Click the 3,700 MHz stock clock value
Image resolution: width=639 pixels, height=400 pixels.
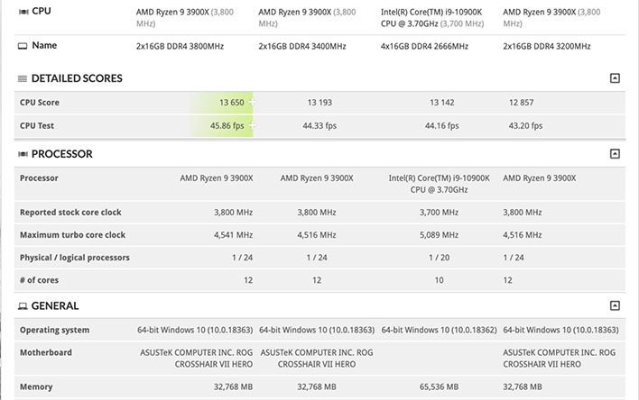click(x=439, y=213)
